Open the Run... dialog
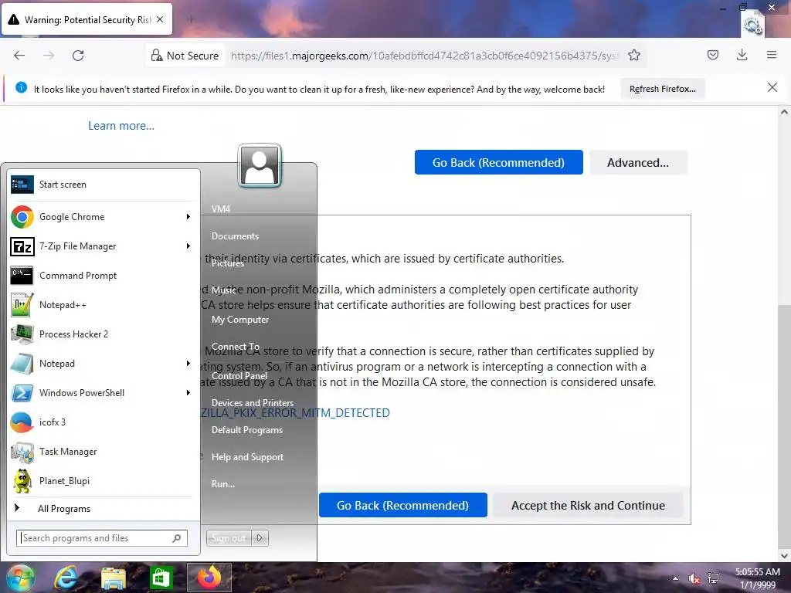 tap(223, 484)
